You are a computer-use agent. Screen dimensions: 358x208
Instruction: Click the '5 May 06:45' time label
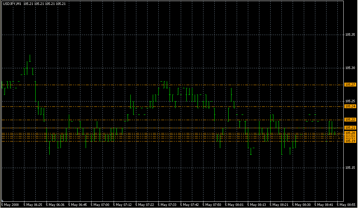78,205
